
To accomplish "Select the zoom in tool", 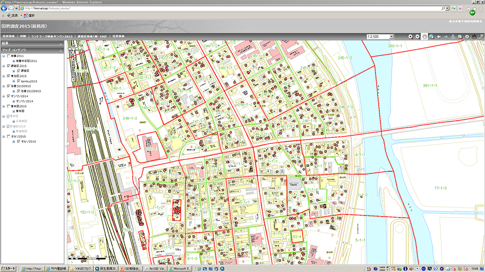I will [411, 36].
